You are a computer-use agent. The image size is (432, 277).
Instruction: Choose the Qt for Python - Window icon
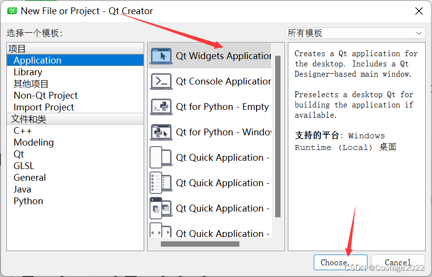[161, 132]
